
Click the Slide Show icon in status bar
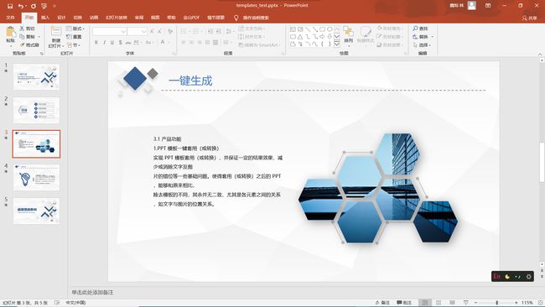coord(465,303)
